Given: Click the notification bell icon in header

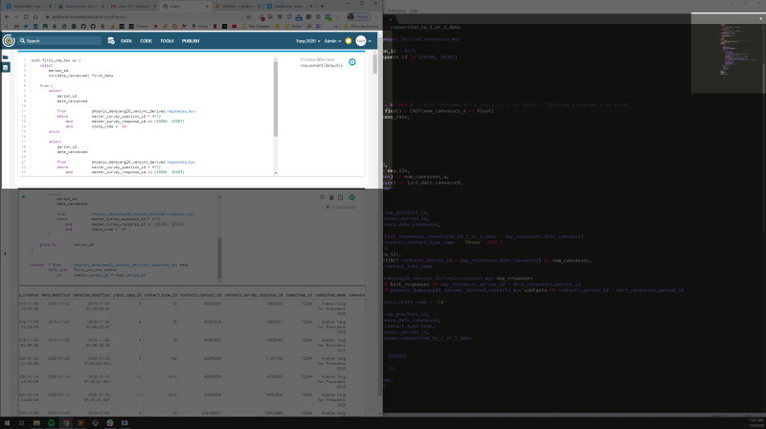Looking at the screenshot, I should tap(348, 41).
